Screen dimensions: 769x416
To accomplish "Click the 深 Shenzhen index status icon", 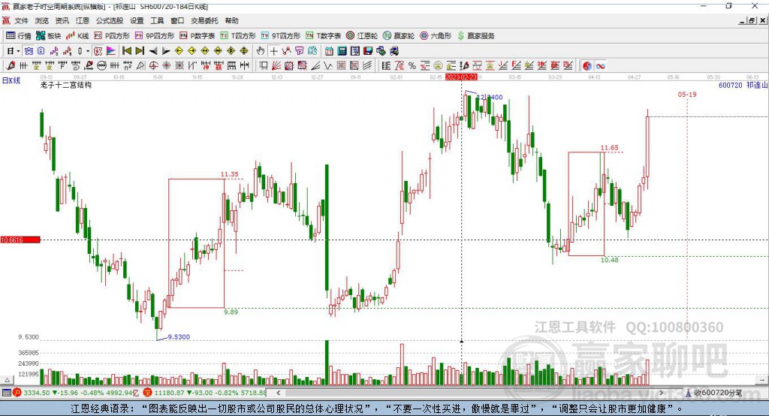I will pyautogui.click(x=148, y=393).
